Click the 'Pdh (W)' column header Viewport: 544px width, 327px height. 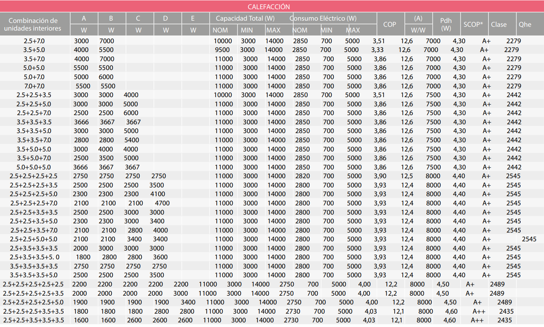(446, 24)
